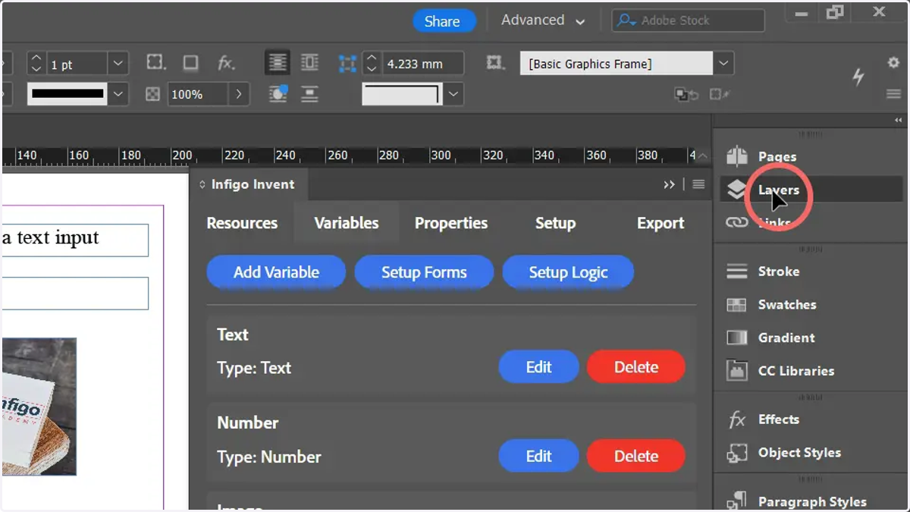910x512 pixels.
Task: Open the Basic Graphics Frame style dropdown
Action: pyautogui.click(x=723, y=63)
